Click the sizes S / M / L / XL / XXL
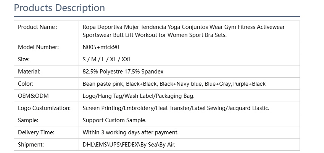Image resolution: width=324 pixels, height=153 pixels. click(107, 59)
